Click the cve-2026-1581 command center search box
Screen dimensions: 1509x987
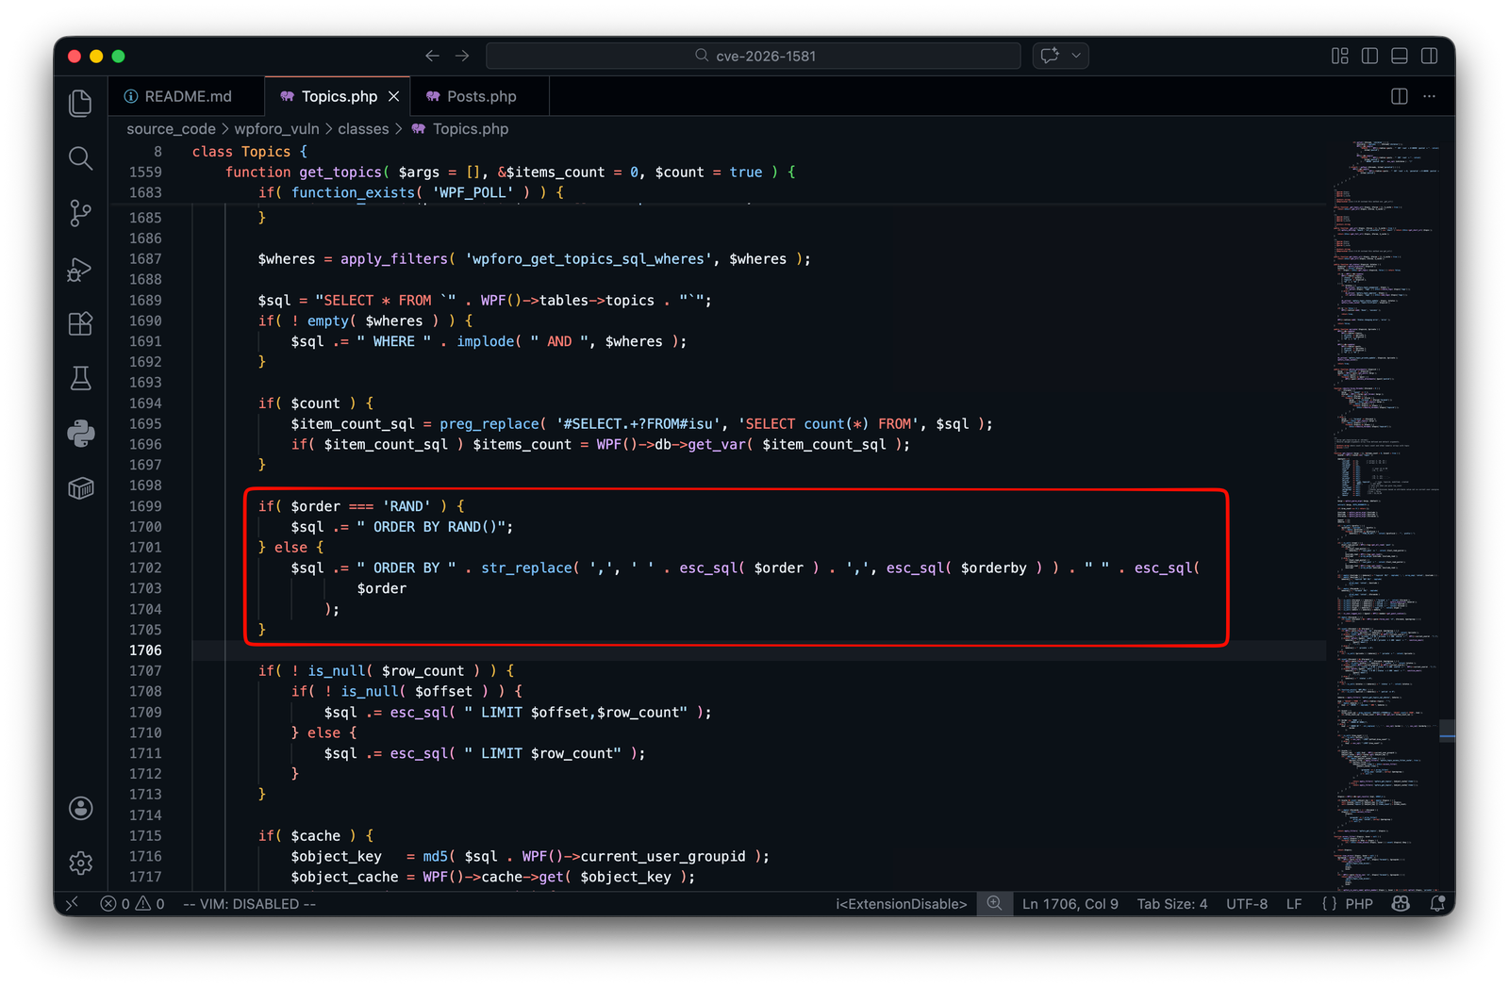tap(754, 56)
